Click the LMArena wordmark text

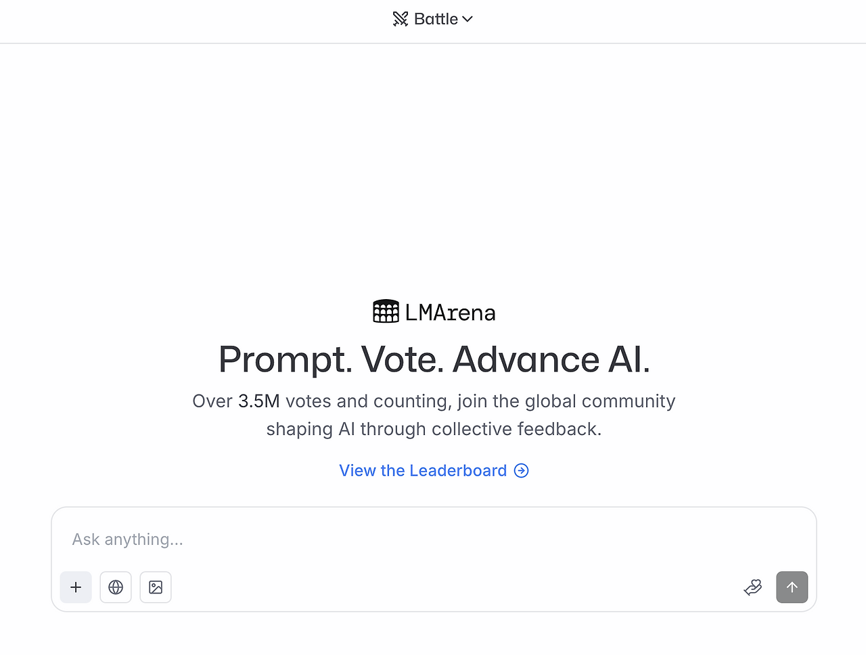point(451,313)
